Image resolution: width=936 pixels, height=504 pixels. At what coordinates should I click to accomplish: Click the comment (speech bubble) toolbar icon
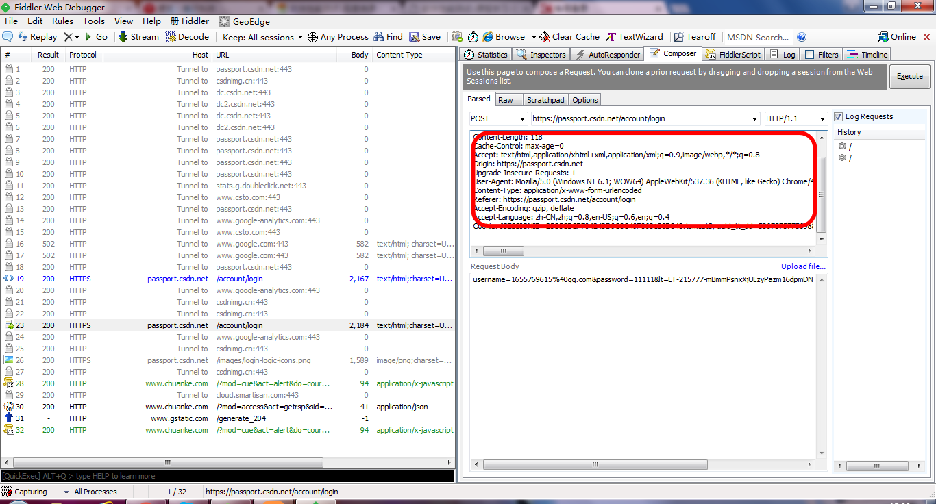tap(8, 37)
